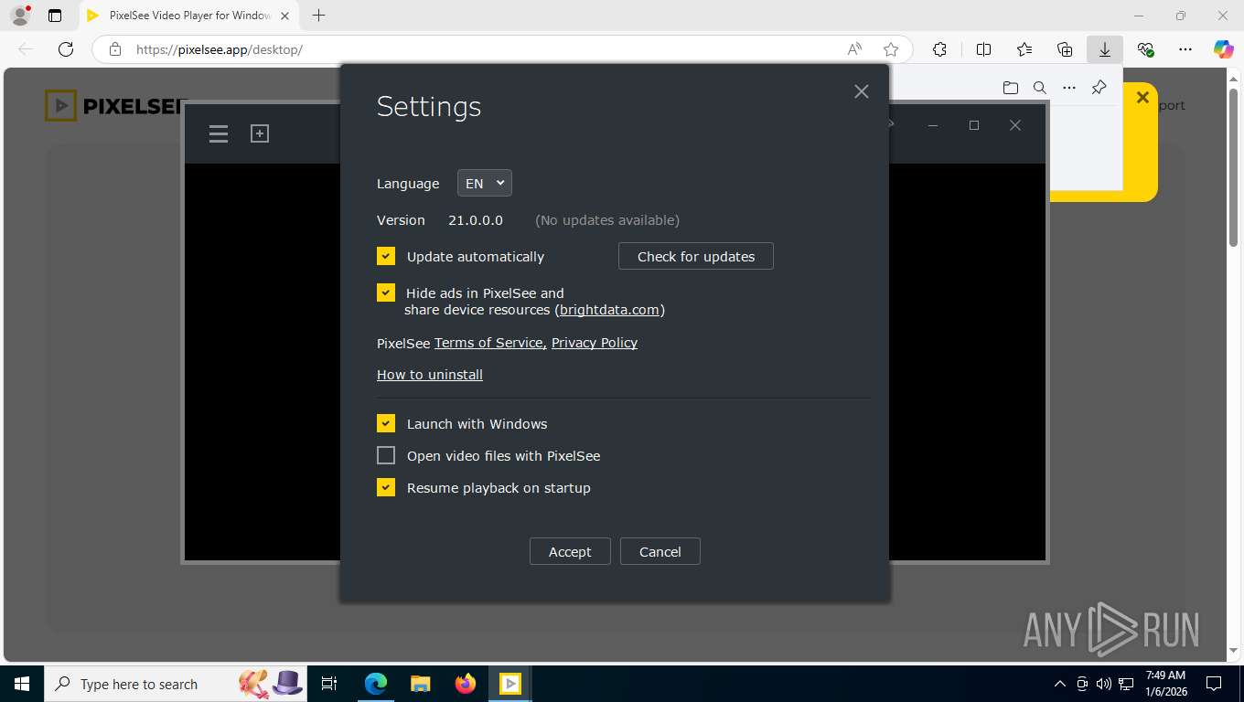Viewport: 1244px width, 702px height.
Task: Open Browser essentials heart icon
Action: 1145,49
